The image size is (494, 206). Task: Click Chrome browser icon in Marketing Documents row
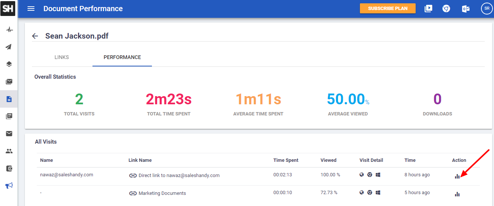370,192
